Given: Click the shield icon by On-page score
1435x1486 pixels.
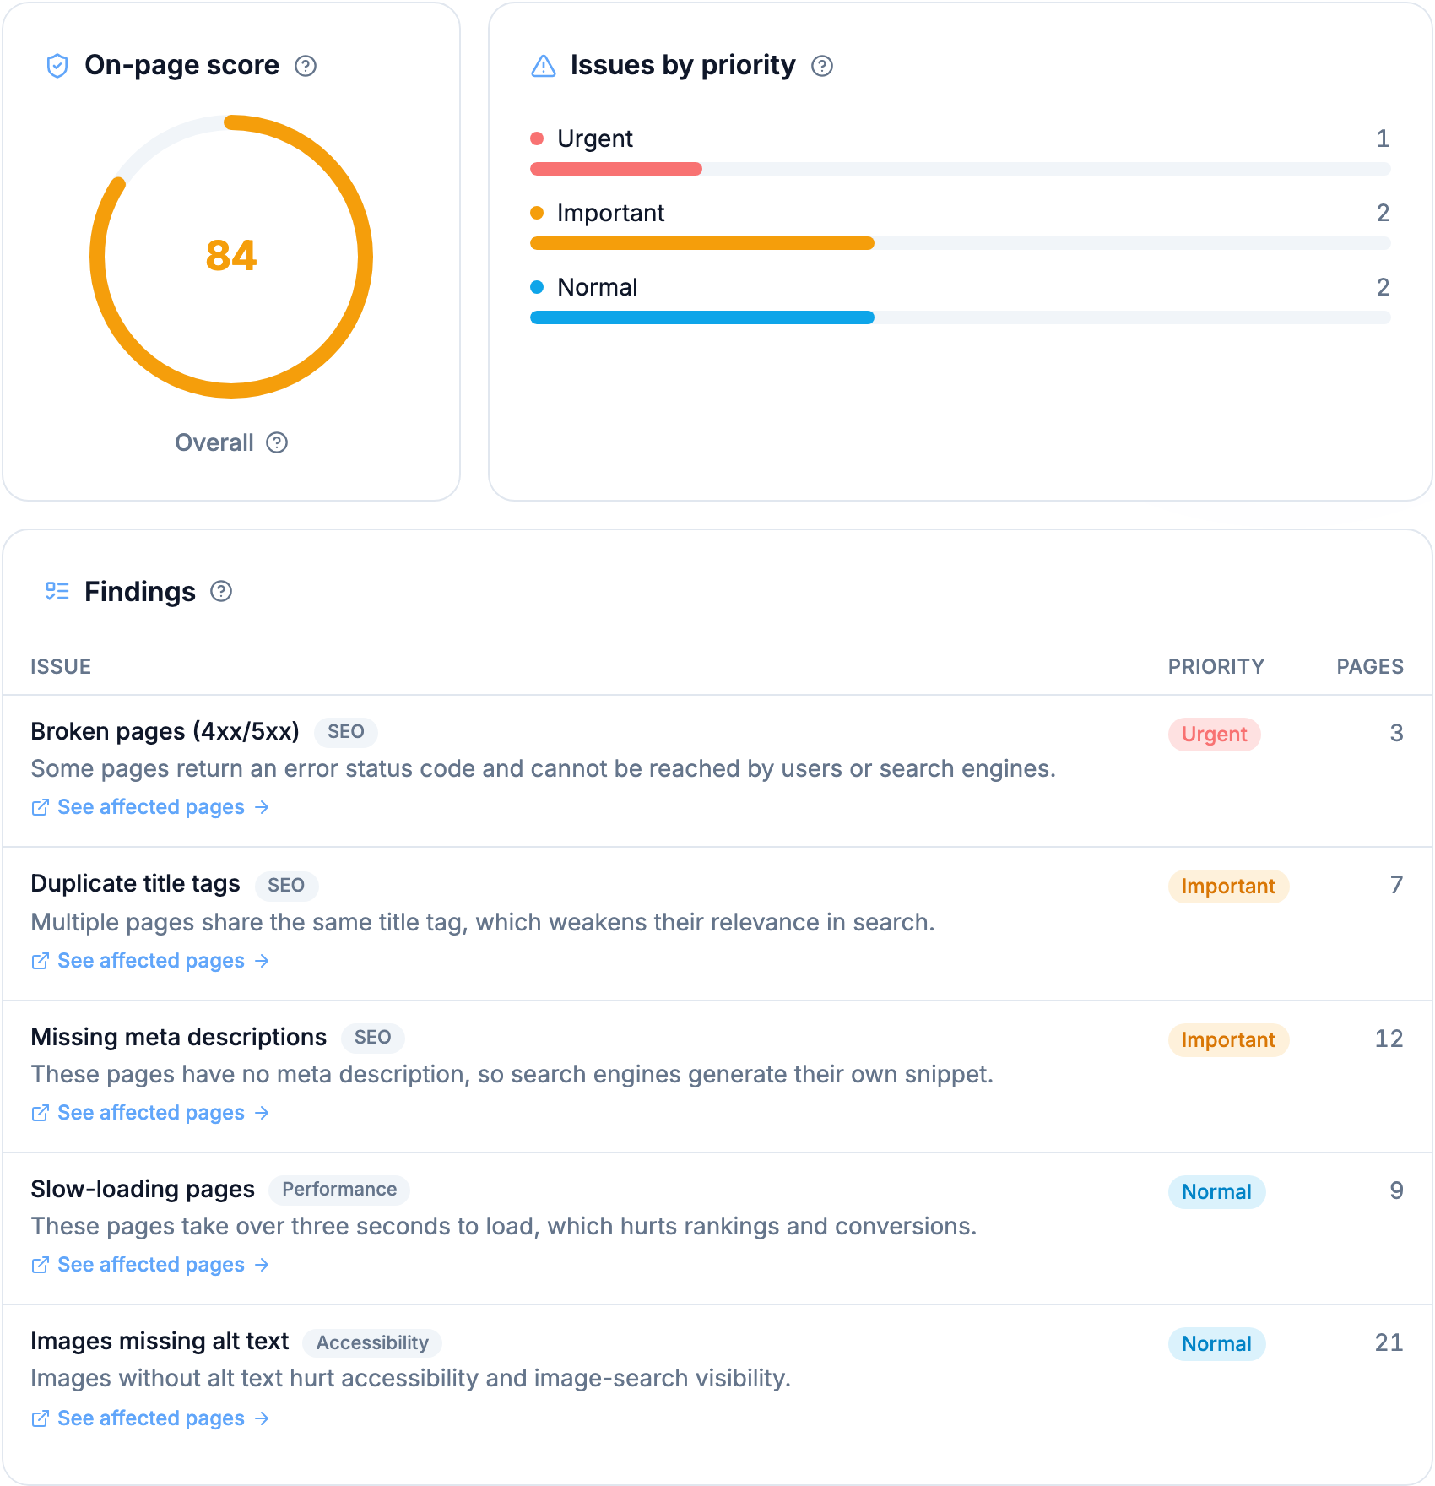Looking at the screenshot, I should point(57,66).
